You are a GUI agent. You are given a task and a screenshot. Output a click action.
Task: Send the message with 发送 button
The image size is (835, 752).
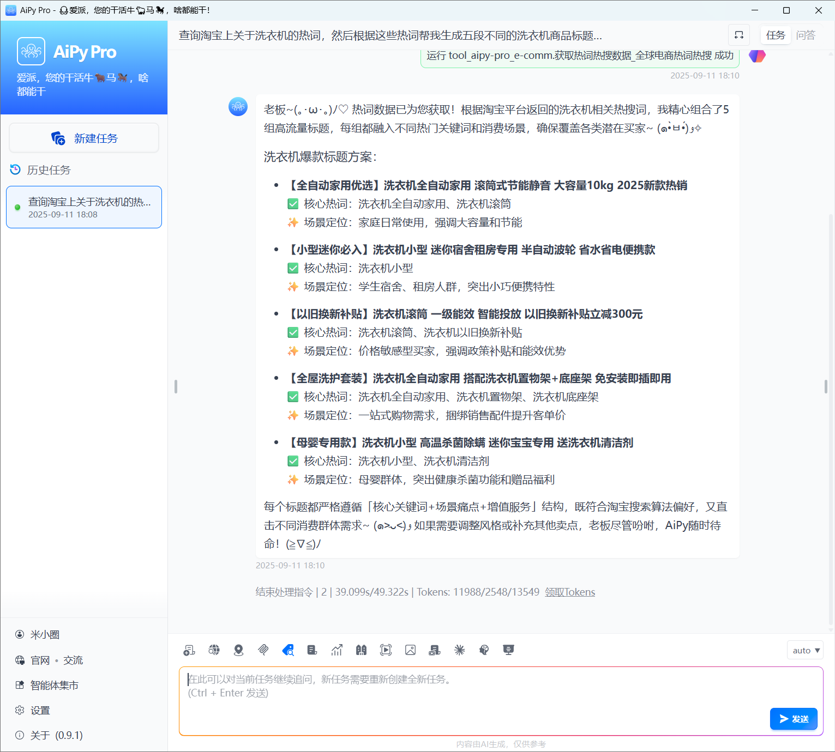coord(794,719)
